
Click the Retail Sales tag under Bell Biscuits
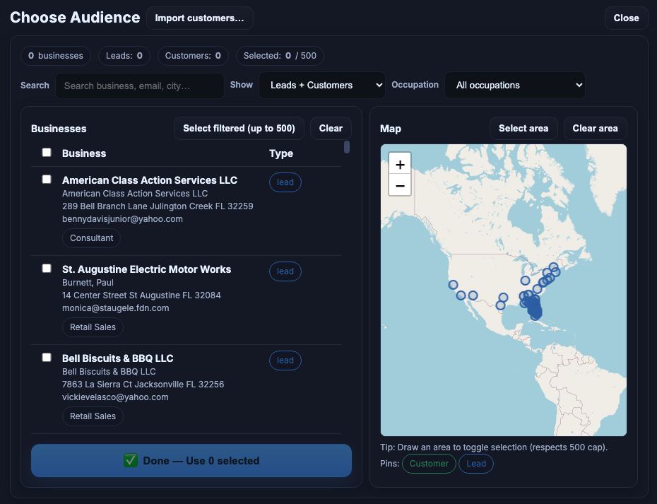[93, 416]
